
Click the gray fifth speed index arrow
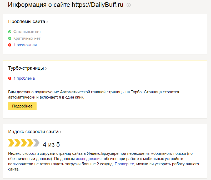tap(36, 143)
